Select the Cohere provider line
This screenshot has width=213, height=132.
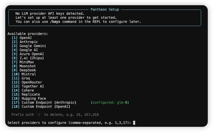pos(28,90)
